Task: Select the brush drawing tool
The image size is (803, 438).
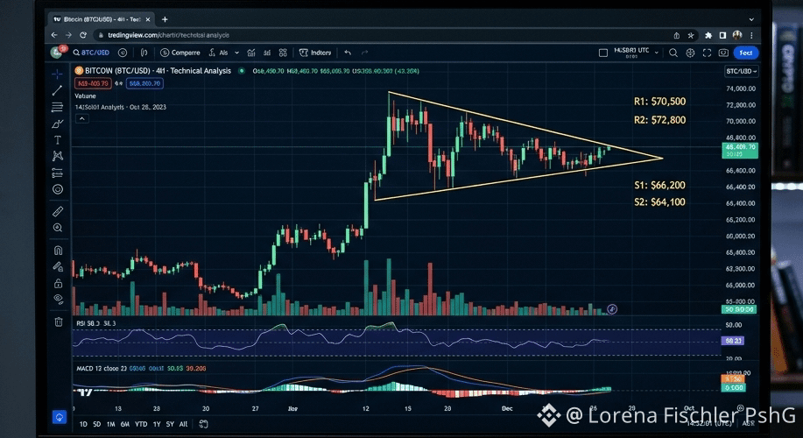Action: [x=58, y=124]
